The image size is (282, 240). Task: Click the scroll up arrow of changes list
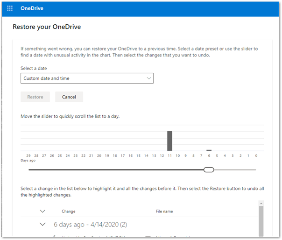click(261, 204)
